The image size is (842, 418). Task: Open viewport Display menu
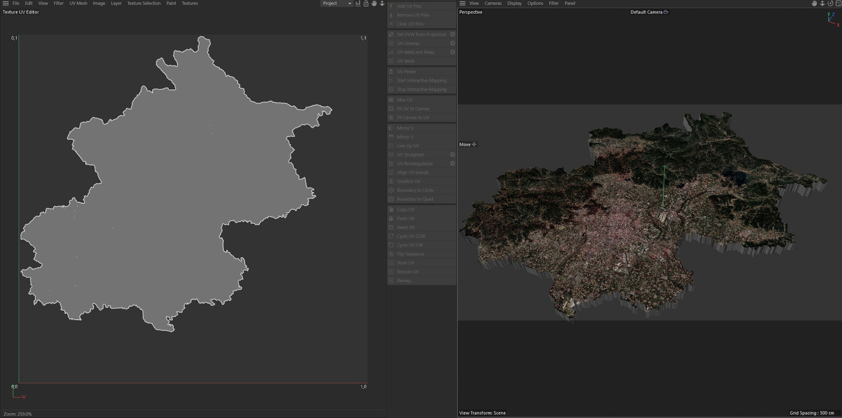tap(514, 3)
